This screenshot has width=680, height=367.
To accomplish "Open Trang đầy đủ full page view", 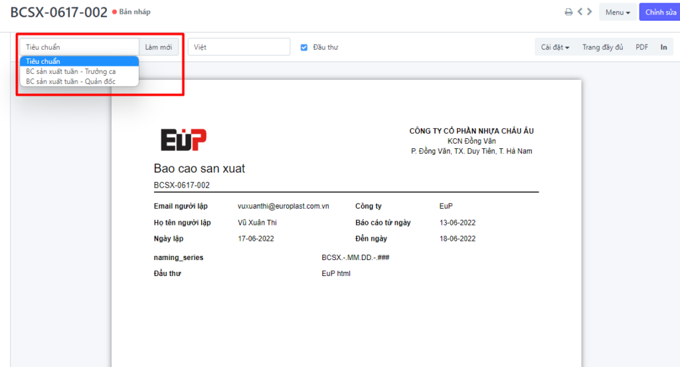I will (x=602, y=47).
